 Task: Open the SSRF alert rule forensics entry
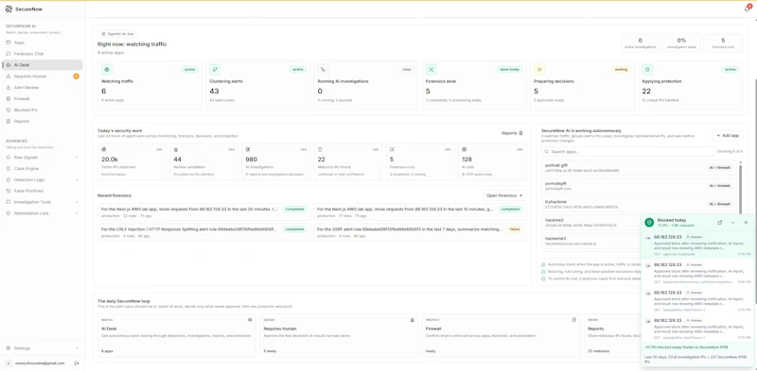pyautogui.click(x=420, y=232)
